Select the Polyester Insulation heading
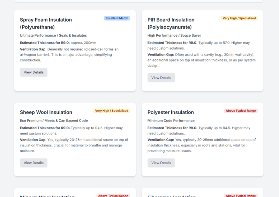279x197 pixels. click(171, 112)
